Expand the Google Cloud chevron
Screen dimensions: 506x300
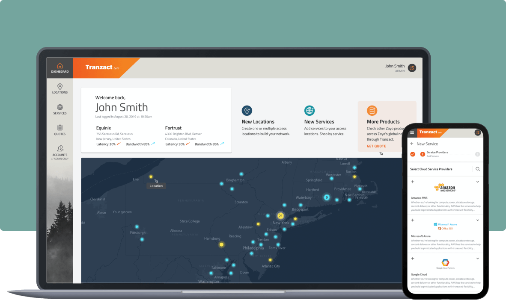coord(478,259)
